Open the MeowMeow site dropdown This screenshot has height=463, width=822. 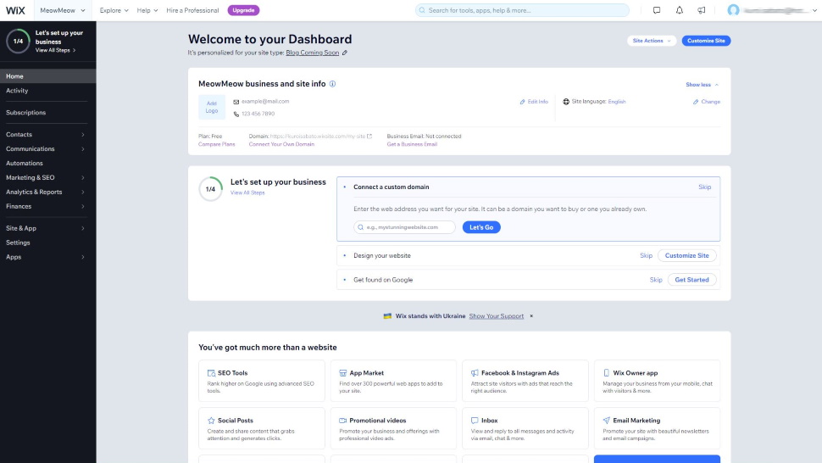click(x=63, y=10)
